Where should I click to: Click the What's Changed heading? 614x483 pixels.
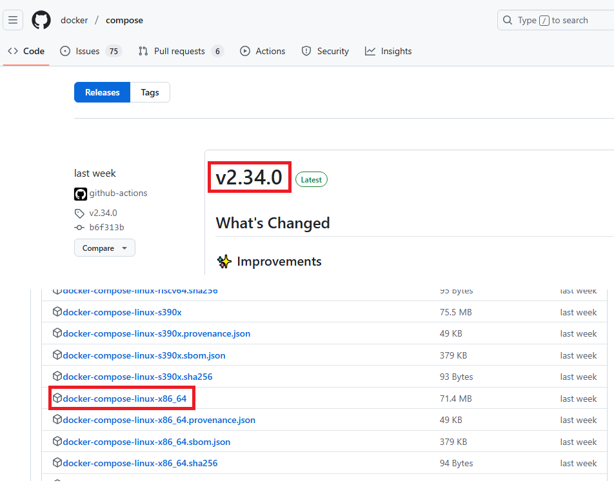pyautogui.click(x=273, y=223)
